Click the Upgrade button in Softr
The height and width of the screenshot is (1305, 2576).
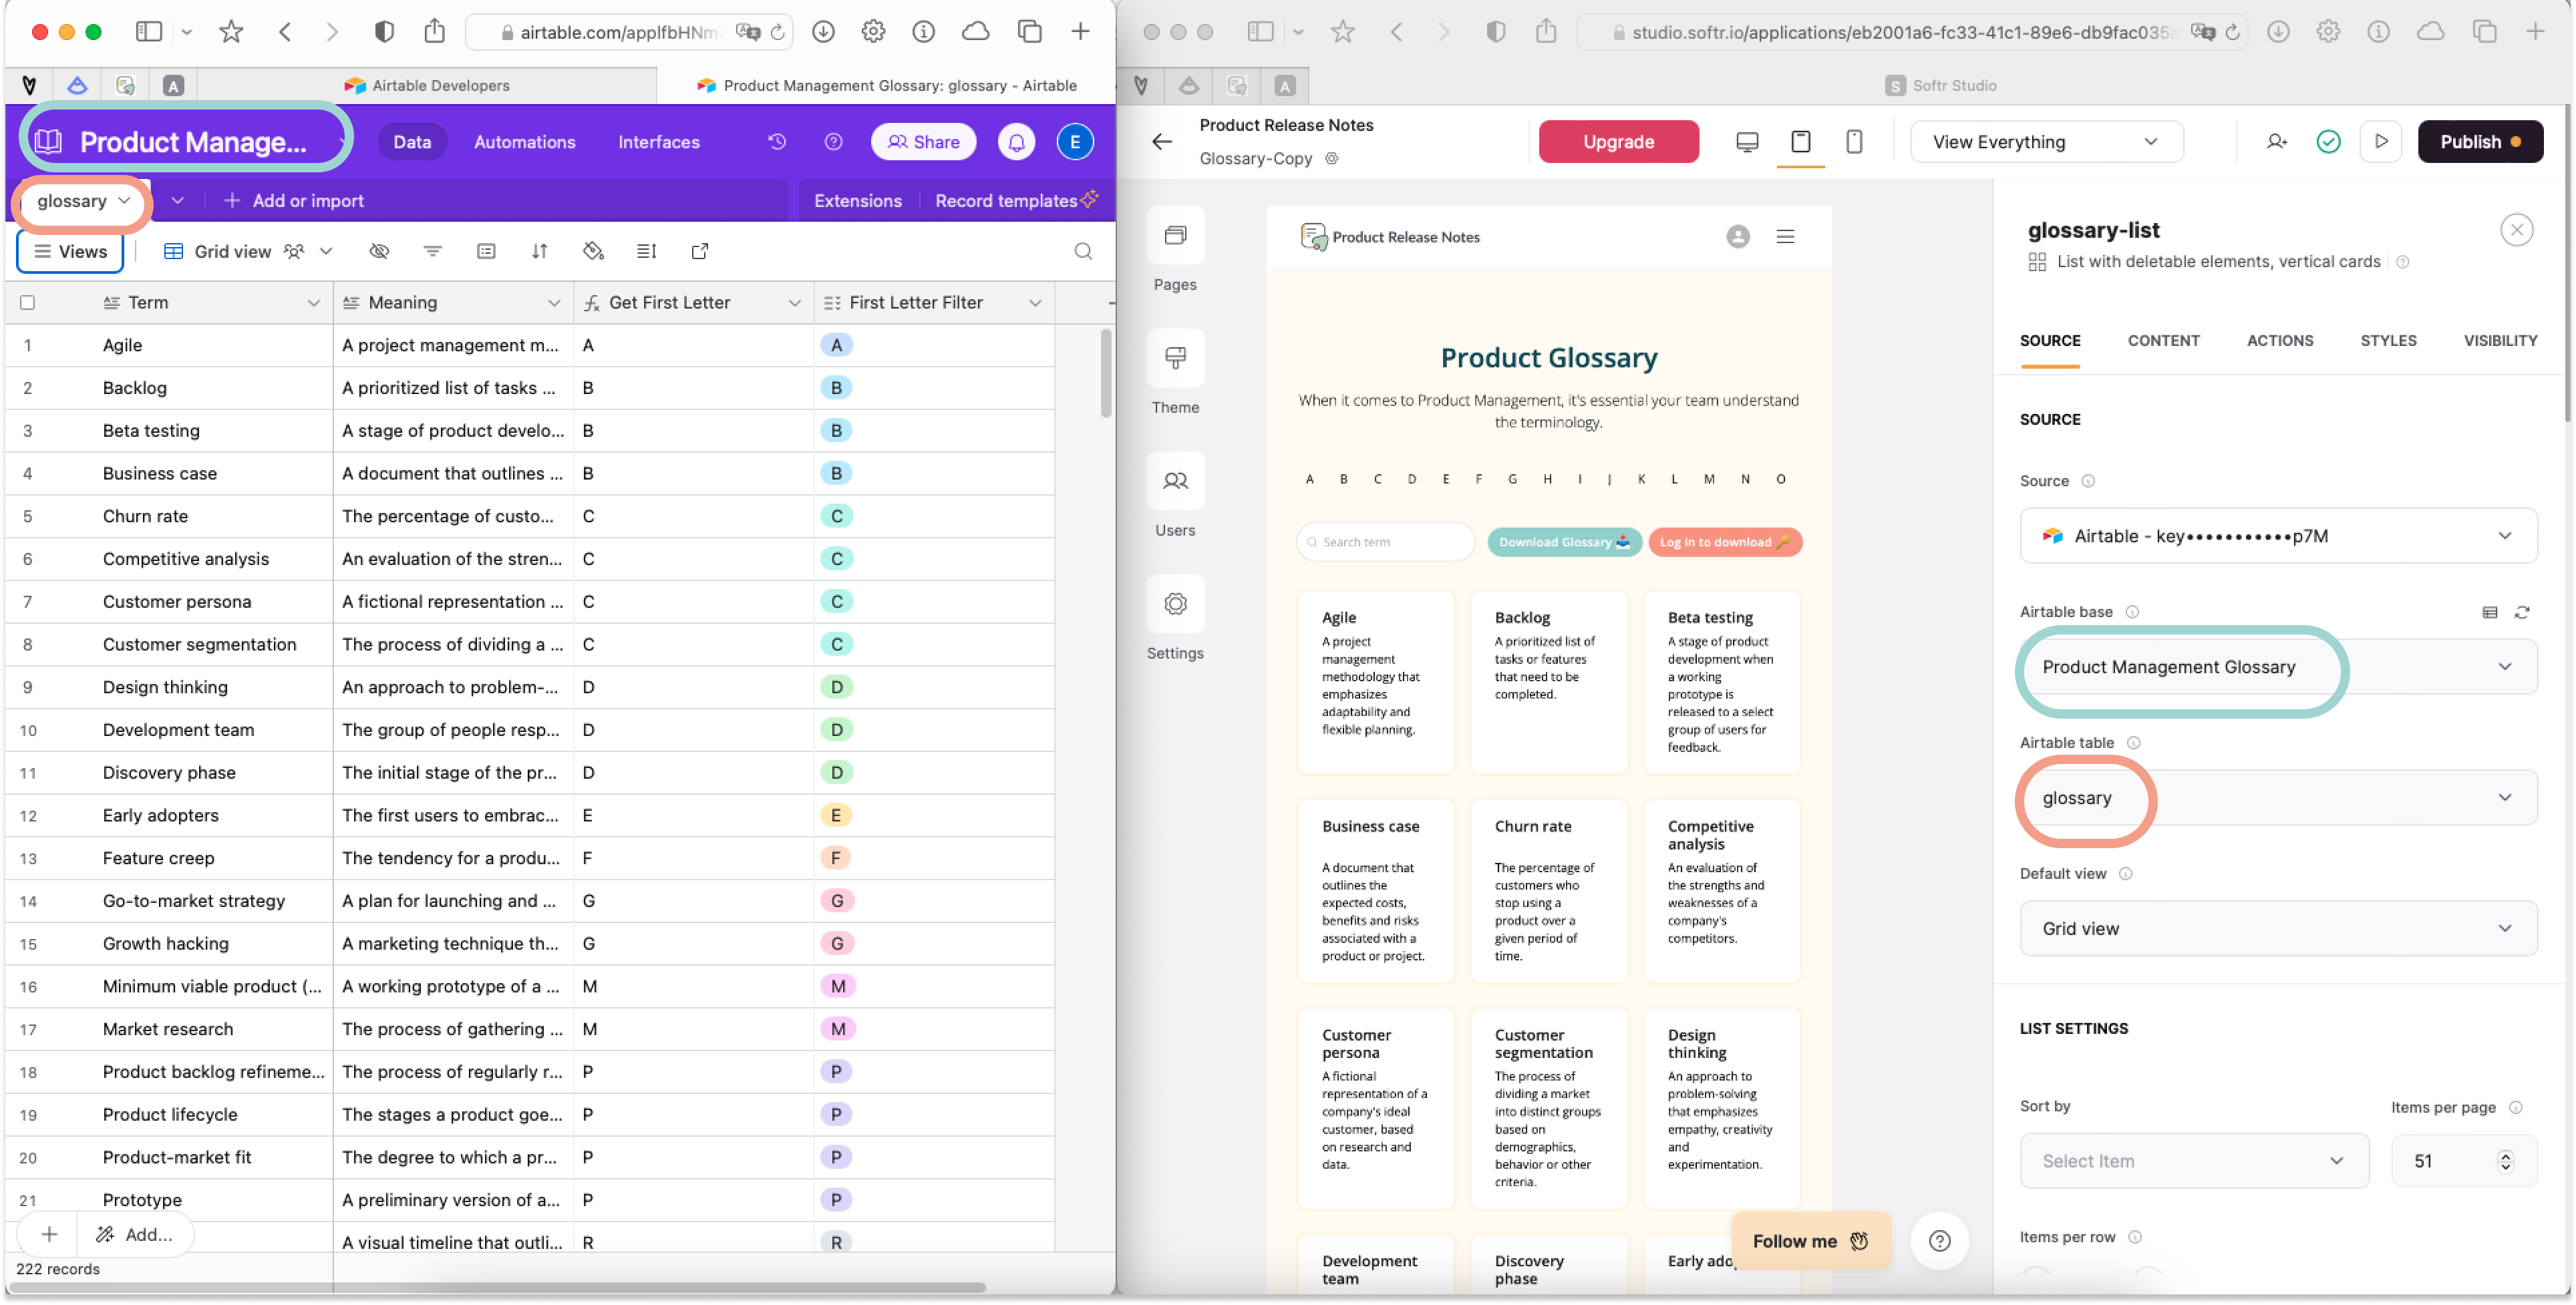pos(1618,142)
